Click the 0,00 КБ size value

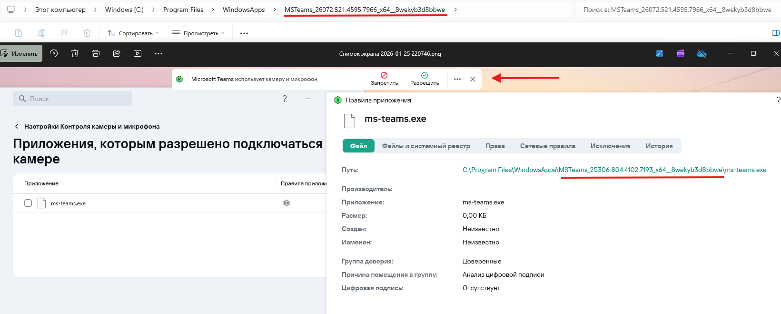475,215
